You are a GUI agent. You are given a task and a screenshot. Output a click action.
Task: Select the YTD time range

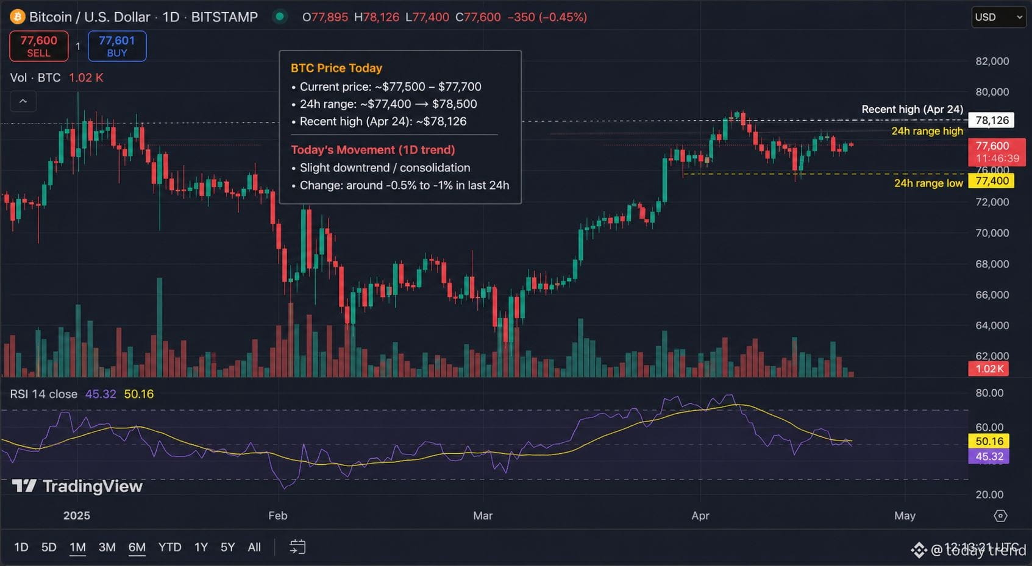pos(170,547)
